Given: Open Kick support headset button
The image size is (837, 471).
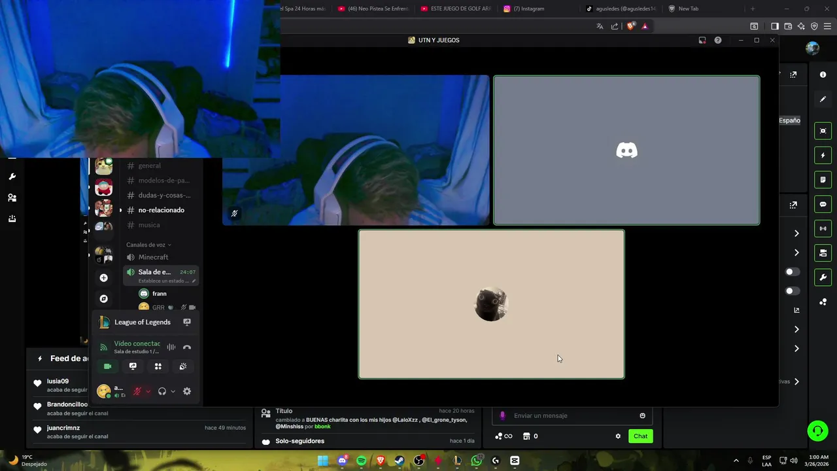Looking at the screenshot, I should [817, 431].
